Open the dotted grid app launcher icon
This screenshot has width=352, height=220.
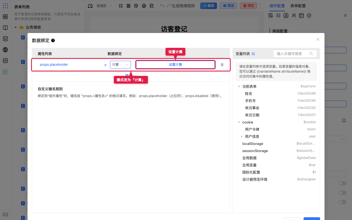5,5
